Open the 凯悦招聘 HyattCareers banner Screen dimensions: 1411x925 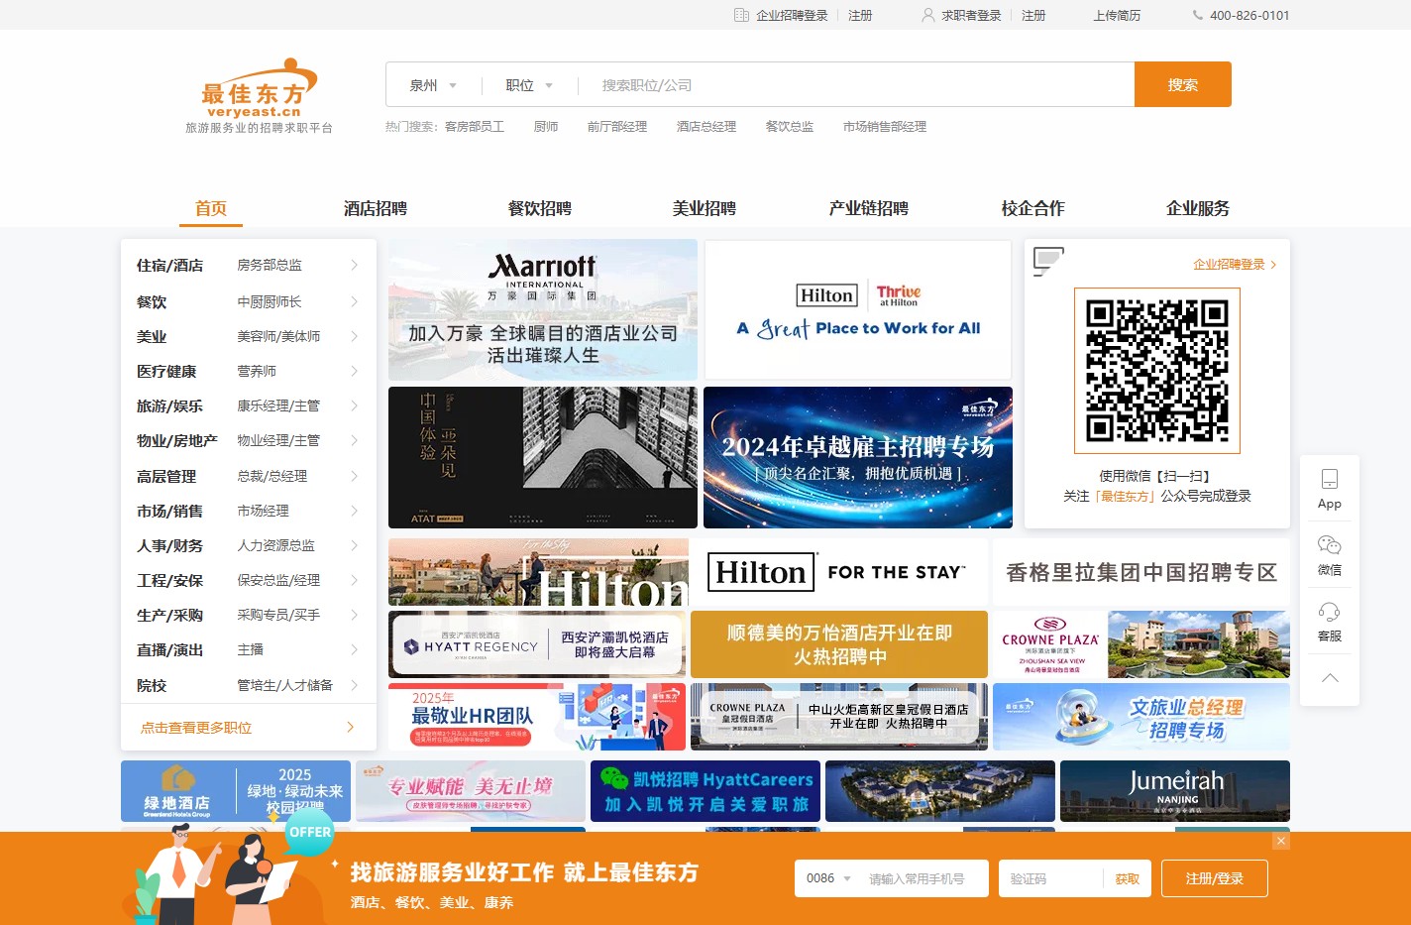pyautogui.click(x=705, y=791)
